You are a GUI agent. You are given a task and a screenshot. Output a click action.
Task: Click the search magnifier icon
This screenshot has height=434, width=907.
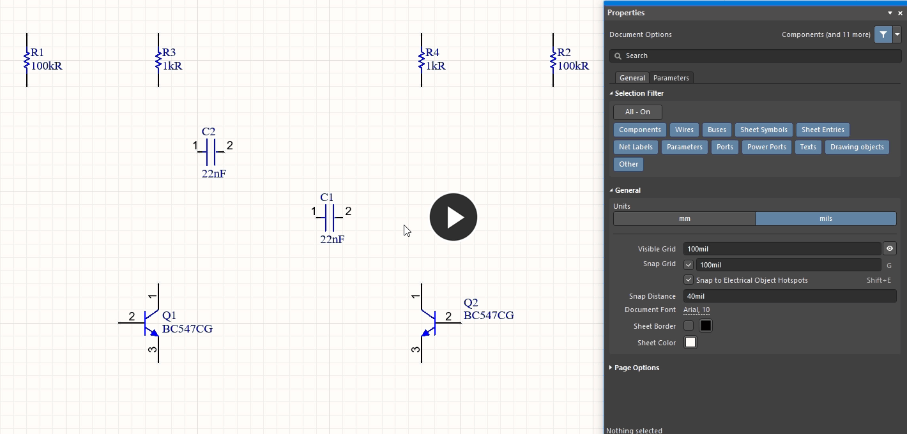click(x=618, y=56)
